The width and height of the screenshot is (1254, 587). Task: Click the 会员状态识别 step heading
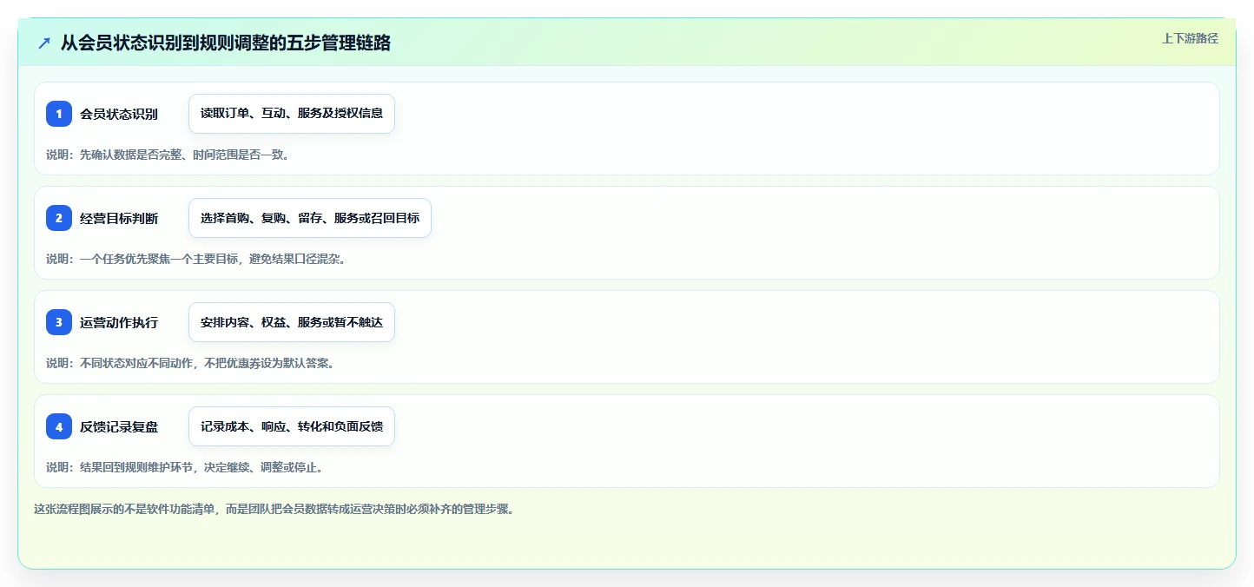tap(119, 114)
